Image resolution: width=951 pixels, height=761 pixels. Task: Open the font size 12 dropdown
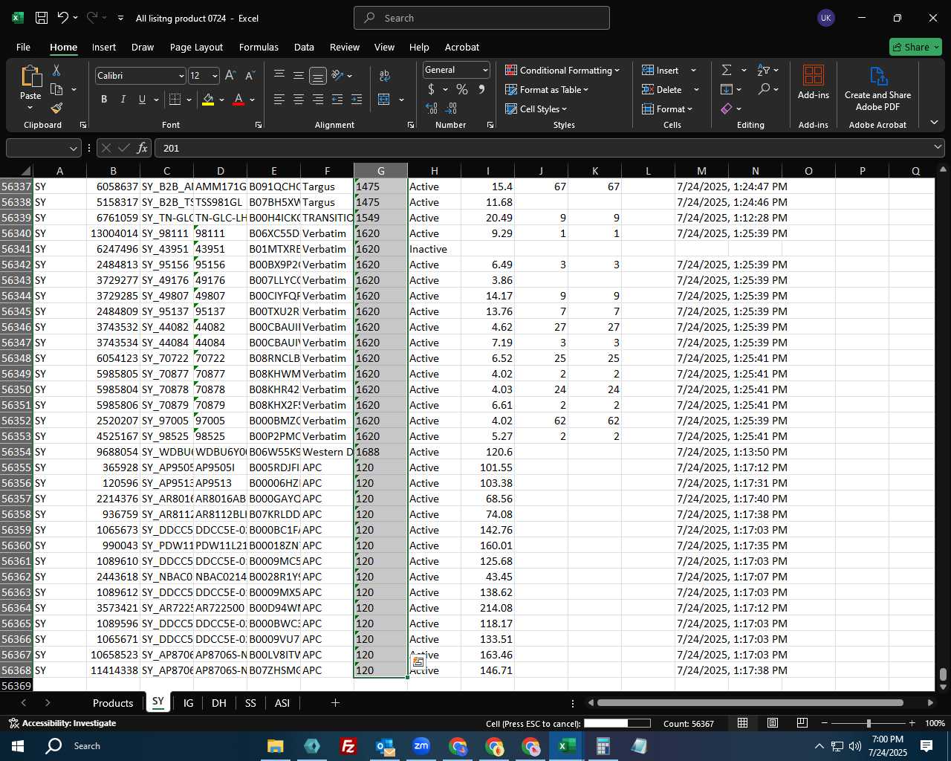[x=215, y=76]
